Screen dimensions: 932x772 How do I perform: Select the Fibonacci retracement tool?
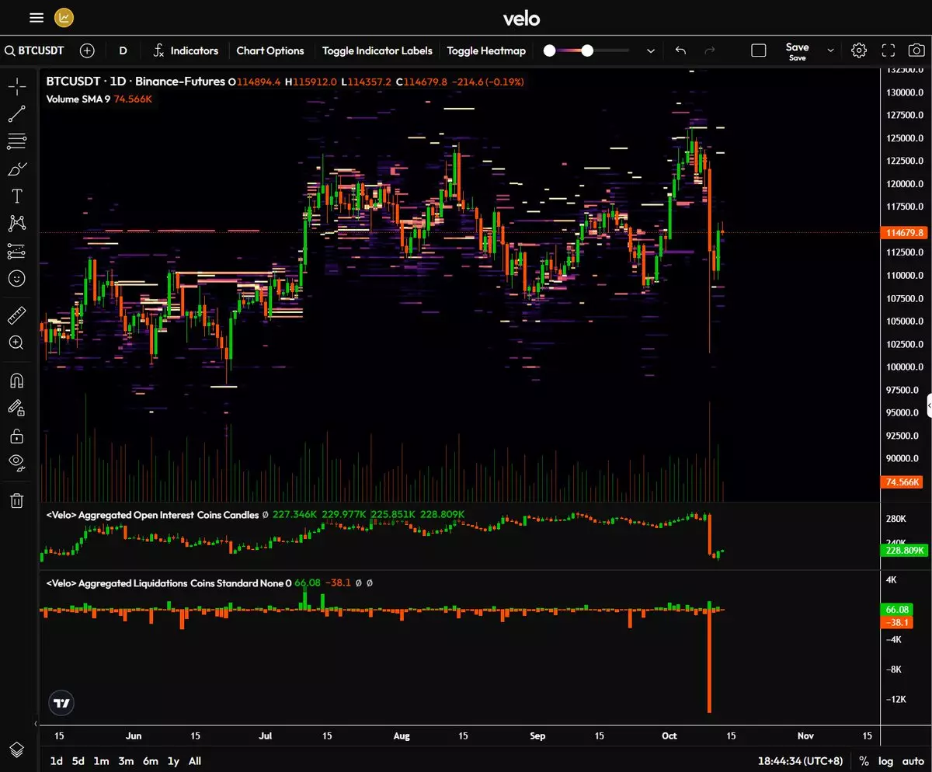pos(16,141)
